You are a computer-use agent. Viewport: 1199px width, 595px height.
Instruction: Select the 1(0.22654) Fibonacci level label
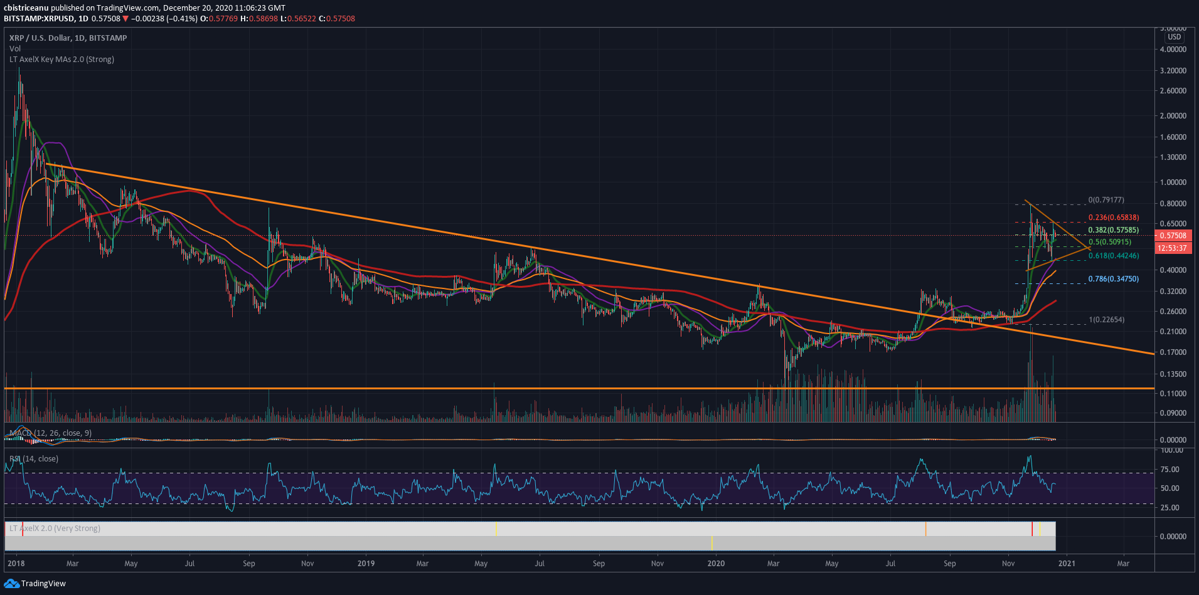coord(1107,320)
